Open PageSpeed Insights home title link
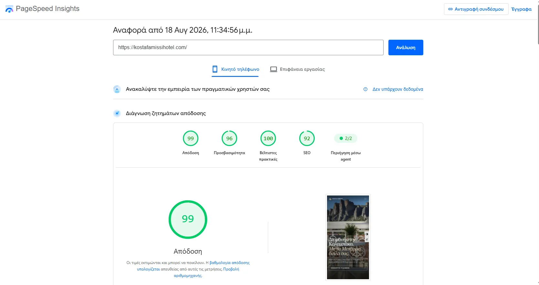This screenshot has width=539, height=285. [48, 9]
